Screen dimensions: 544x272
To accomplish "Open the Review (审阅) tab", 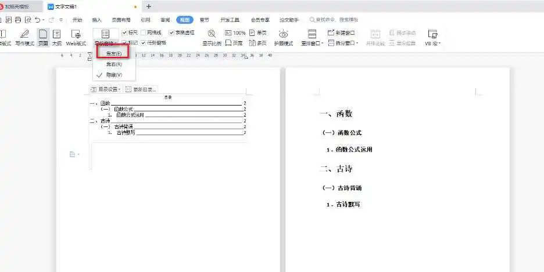I will pyautogui.click(x=165, y=20).
